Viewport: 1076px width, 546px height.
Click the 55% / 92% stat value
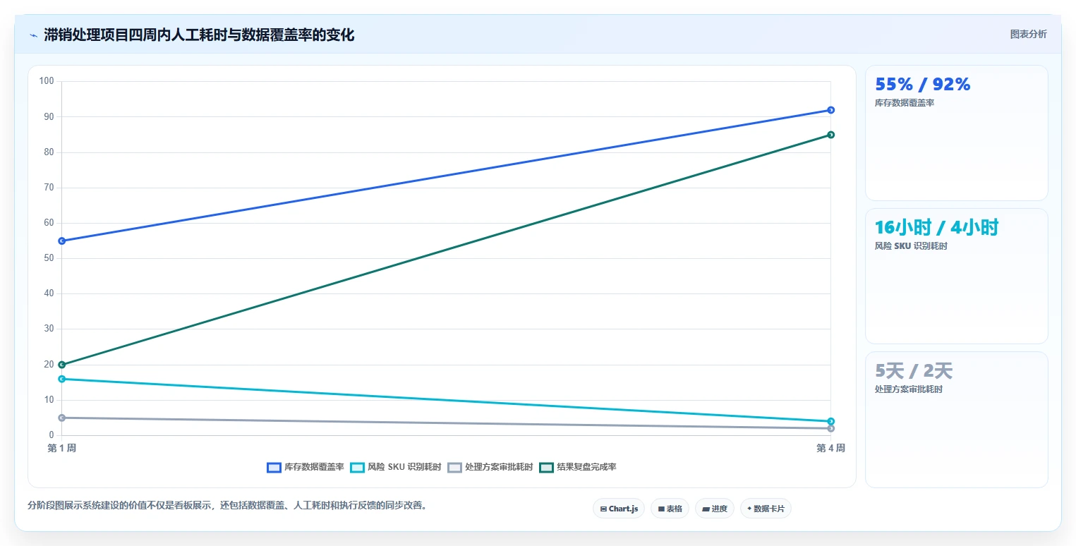pos(922,84)
